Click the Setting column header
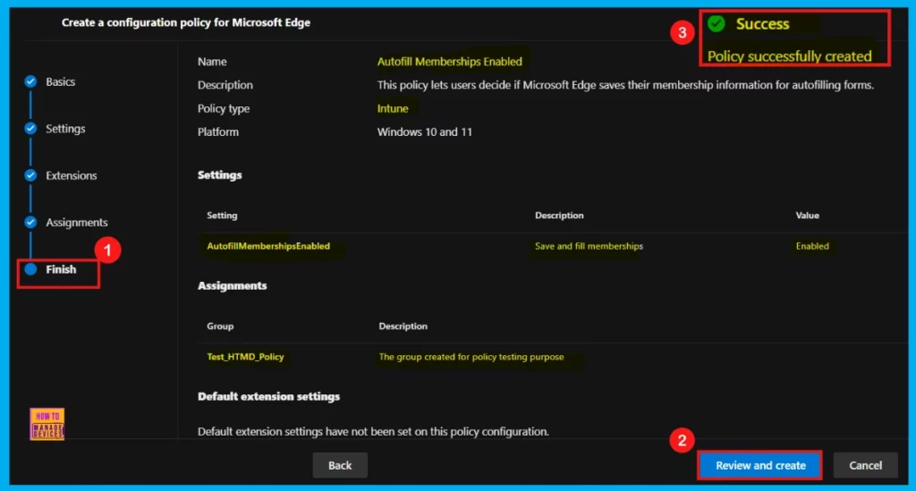The height and width of the screenshot is (491, 916). pyautogui.click(x=222, y=216)
